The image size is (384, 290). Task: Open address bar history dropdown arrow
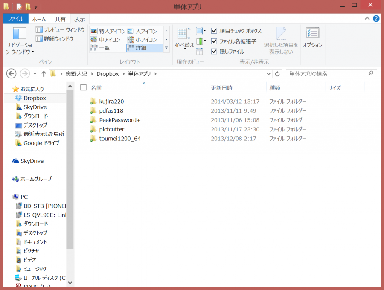269,74
